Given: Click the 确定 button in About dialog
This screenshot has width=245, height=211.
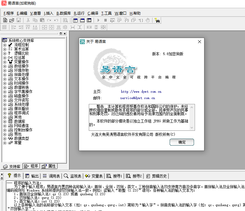Looking at the screenshot, I should [182, 142].
